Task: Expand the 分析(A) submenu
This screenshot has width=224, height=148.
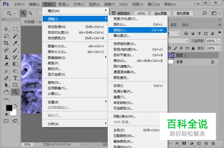Action: [75, 124]
